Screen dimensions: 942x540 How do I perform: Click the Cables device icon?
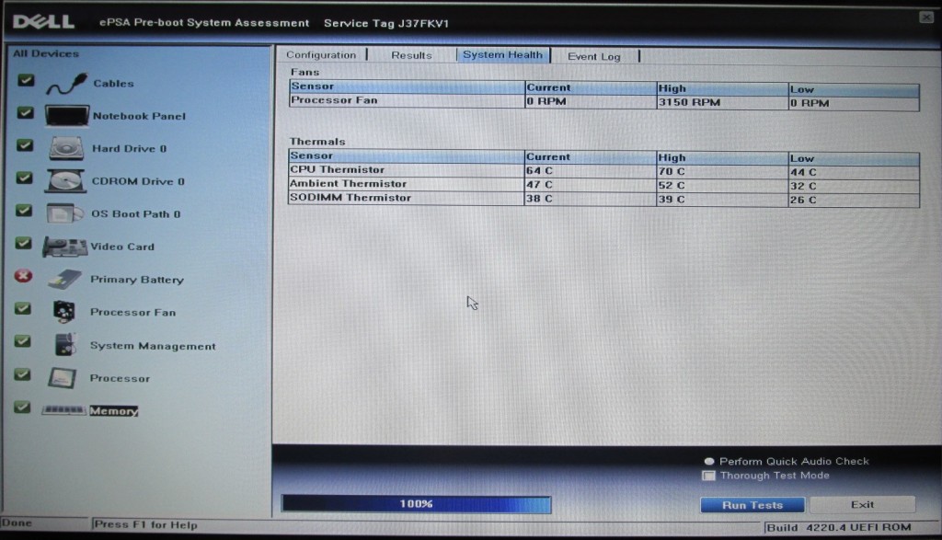(x=66, y=84)
